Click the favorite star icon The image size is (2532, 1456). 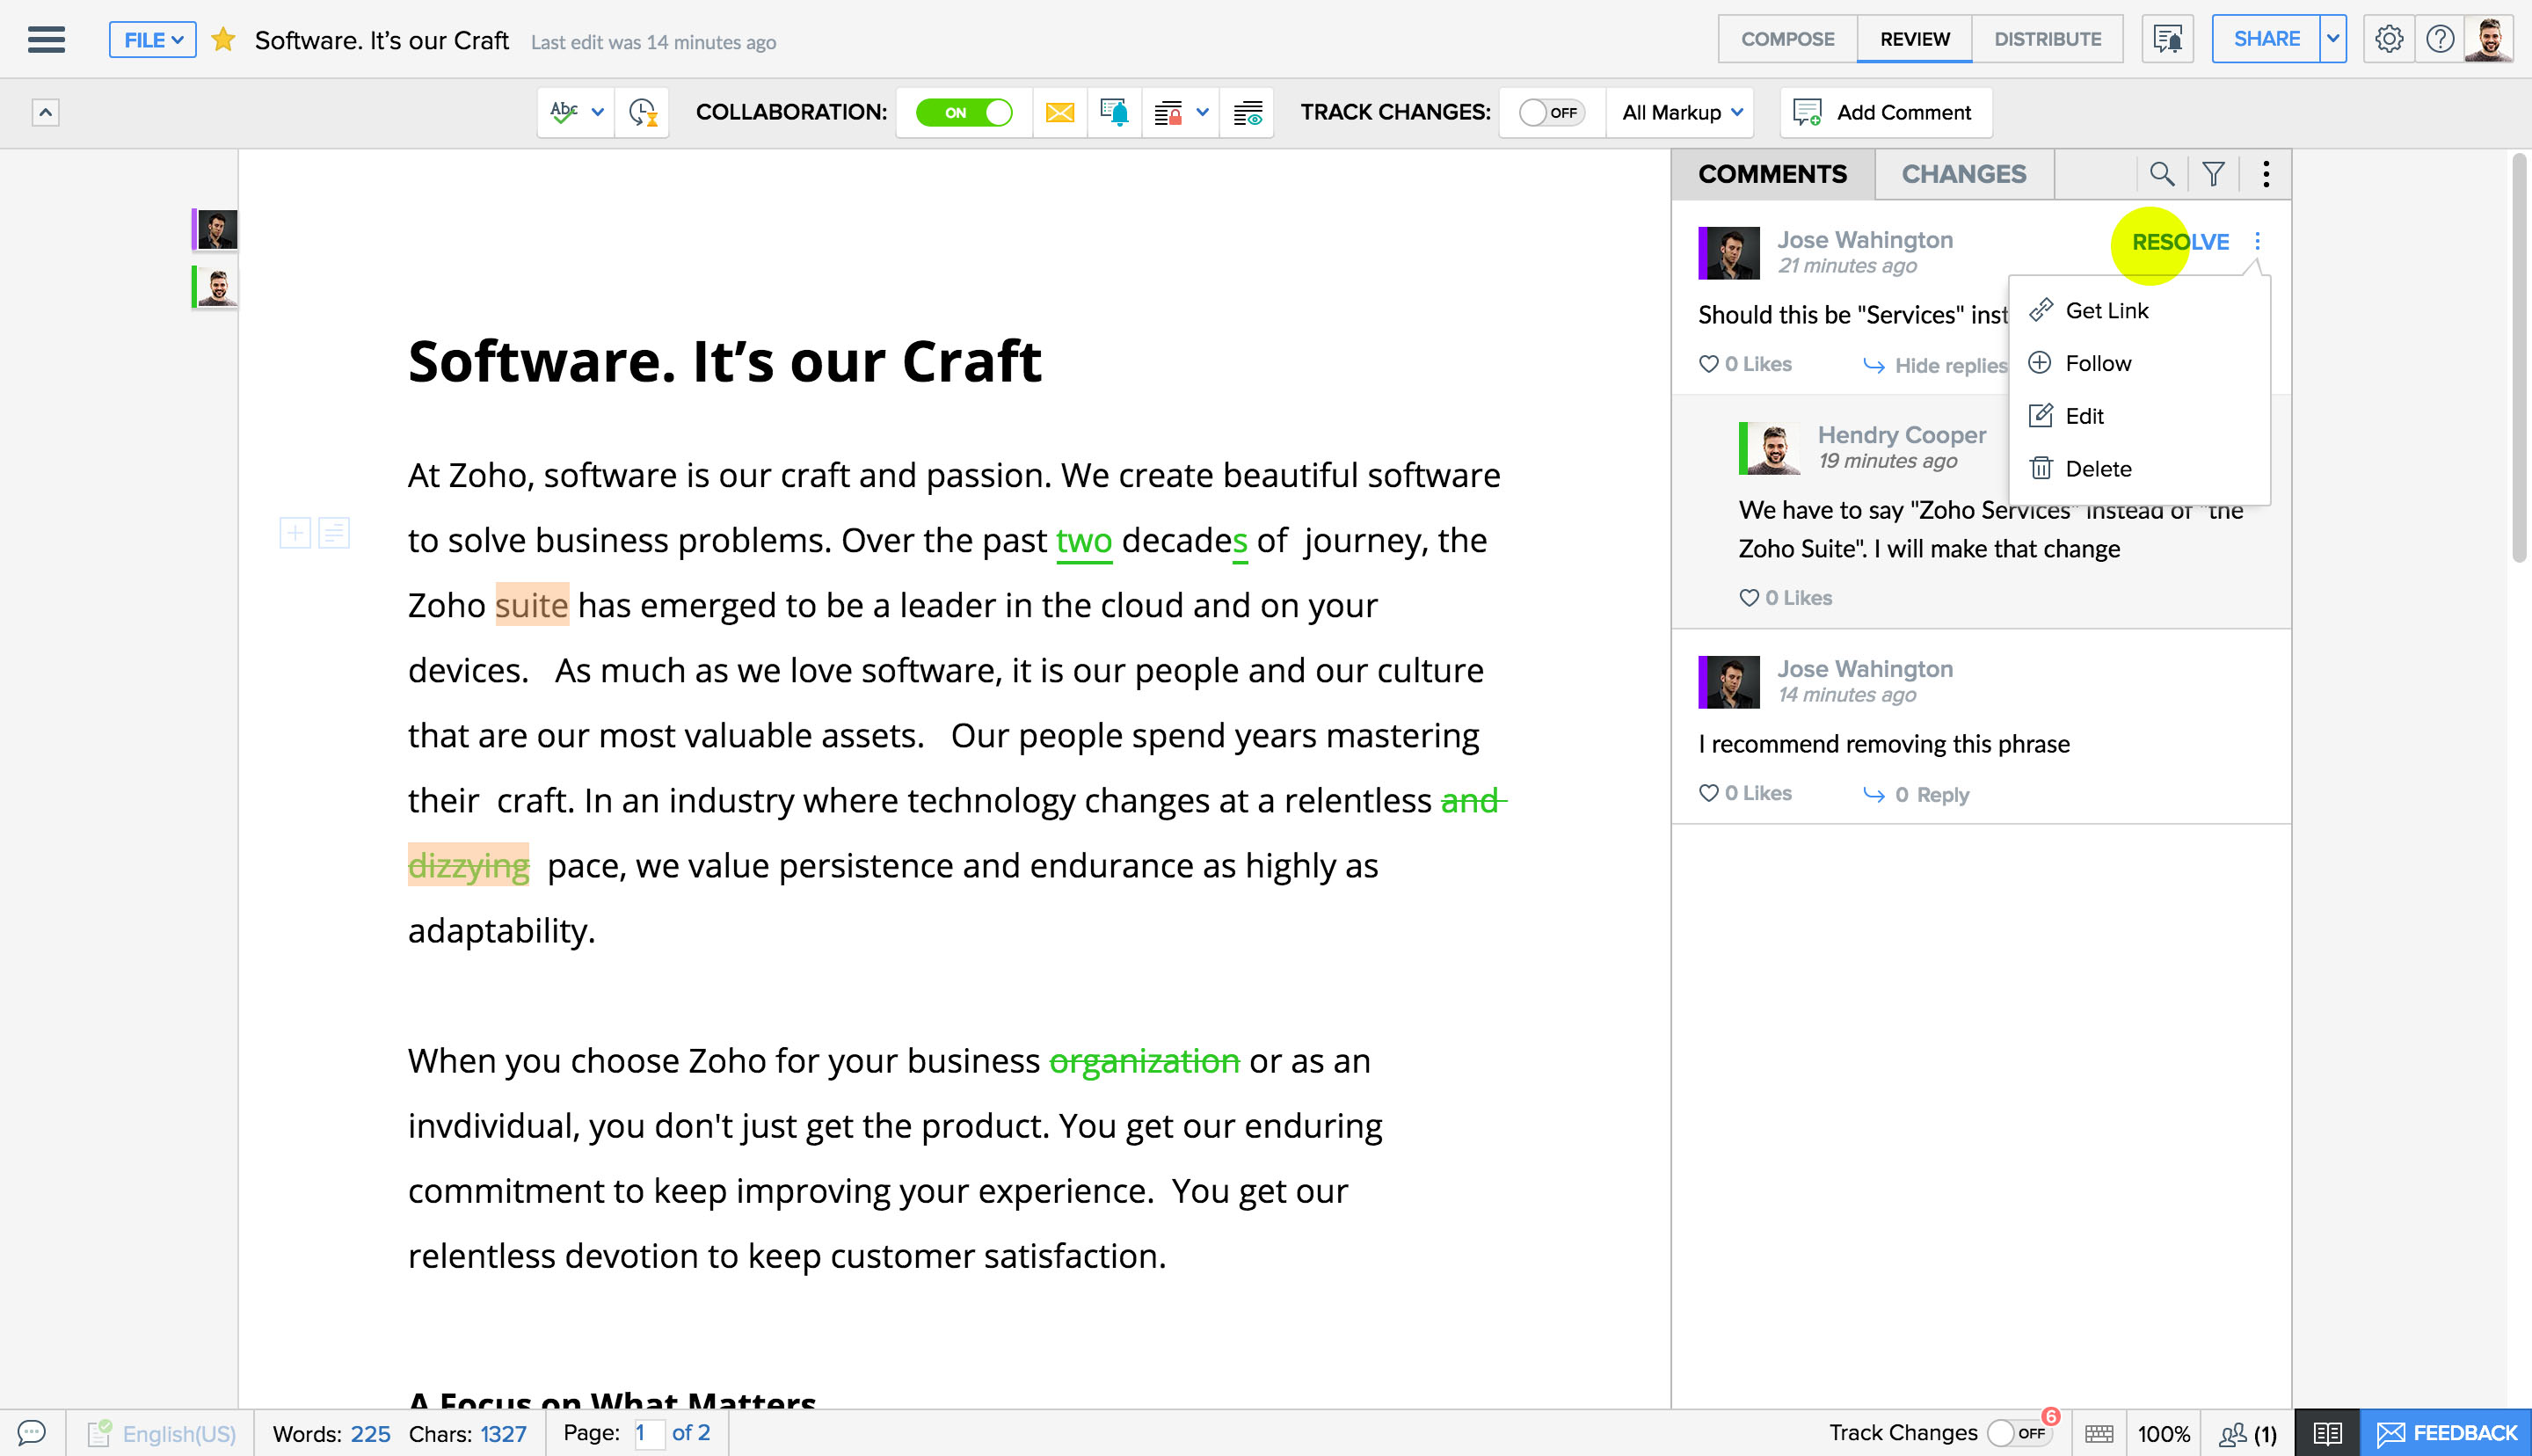pos(223,40)
